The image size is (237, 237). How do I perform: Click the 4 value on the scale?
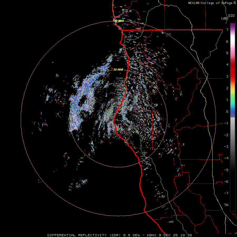point(227,65)
